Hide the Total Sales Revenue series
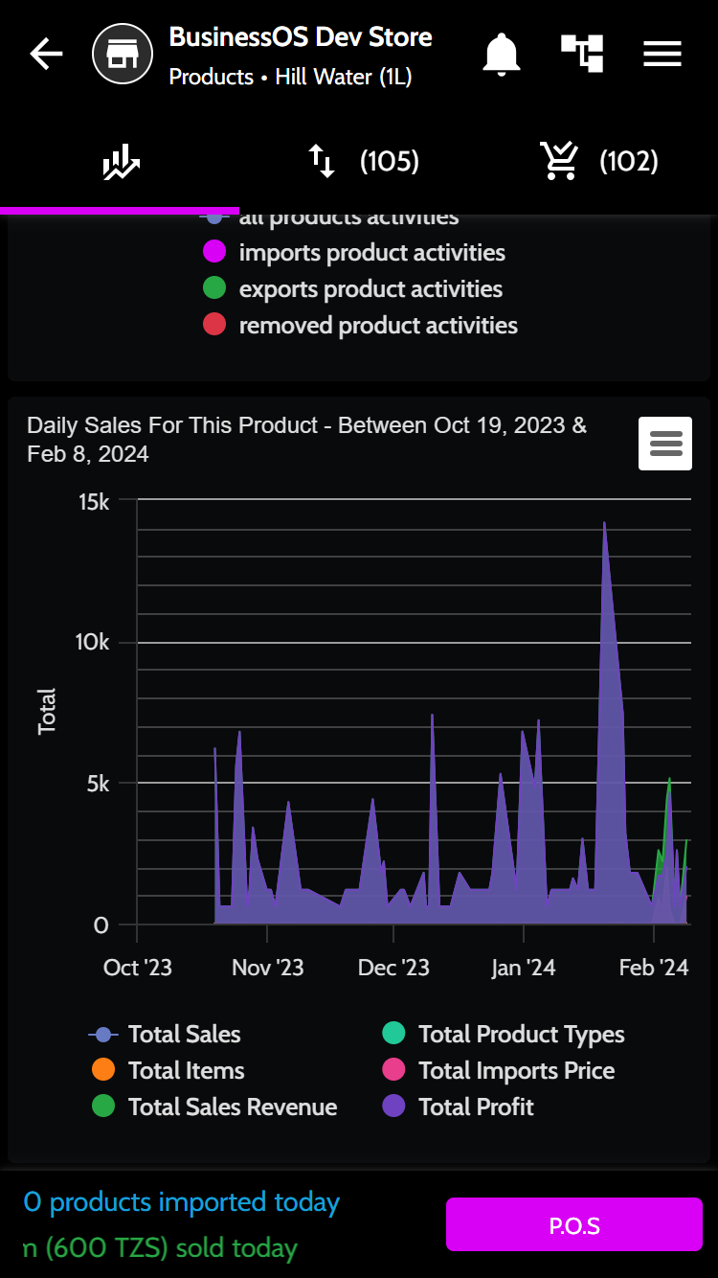The image size is (718, 1278). point(232,1107)
